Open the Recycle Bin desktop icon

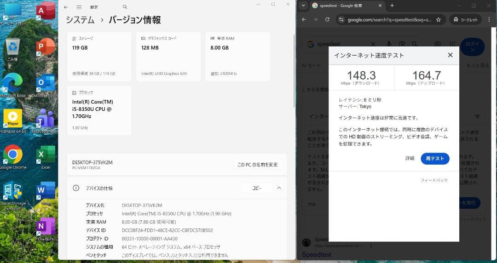click(13, 50)
